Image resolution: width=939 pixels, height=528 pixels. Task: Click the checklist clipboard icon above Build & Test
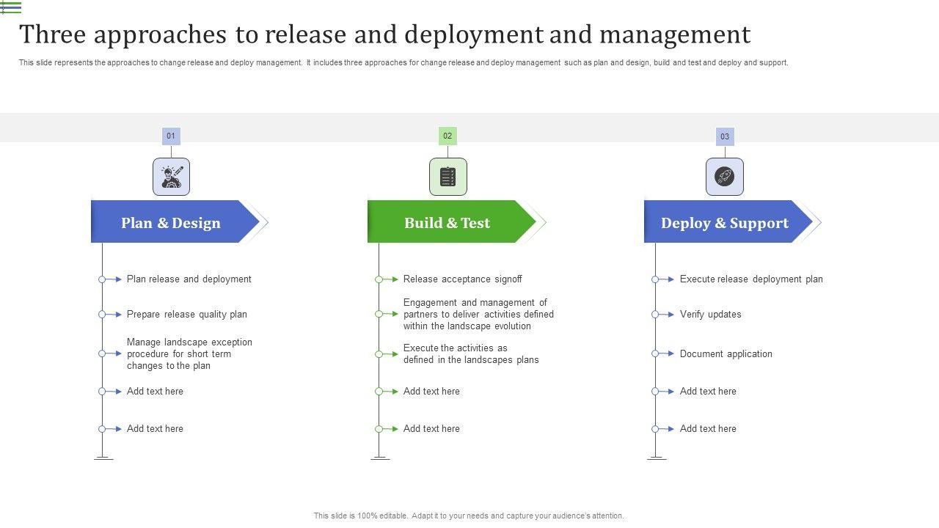point(447,177)
